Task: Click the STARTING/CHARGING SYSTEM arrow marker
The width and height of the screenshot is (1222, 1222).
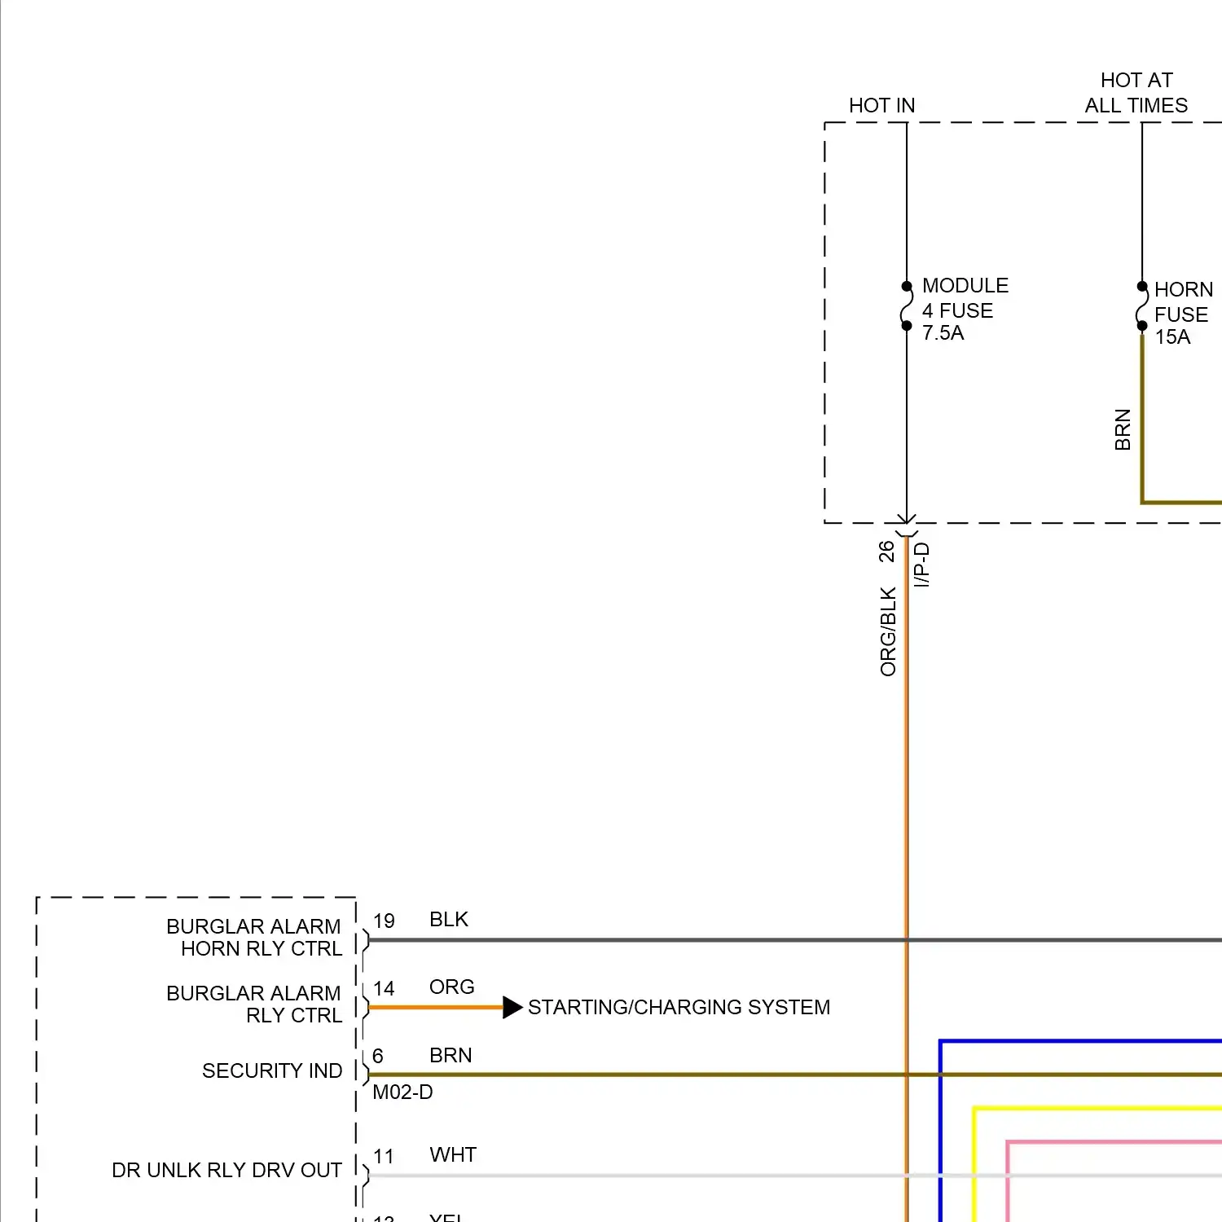Action: click(x=512, y=1007)
